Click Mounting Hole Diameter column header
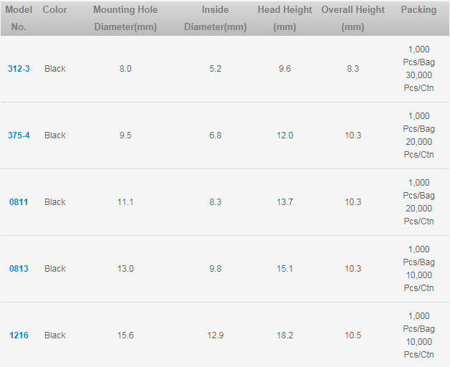Screen dimensions: 450x367 pyautogui.click(x=125, y=18)
